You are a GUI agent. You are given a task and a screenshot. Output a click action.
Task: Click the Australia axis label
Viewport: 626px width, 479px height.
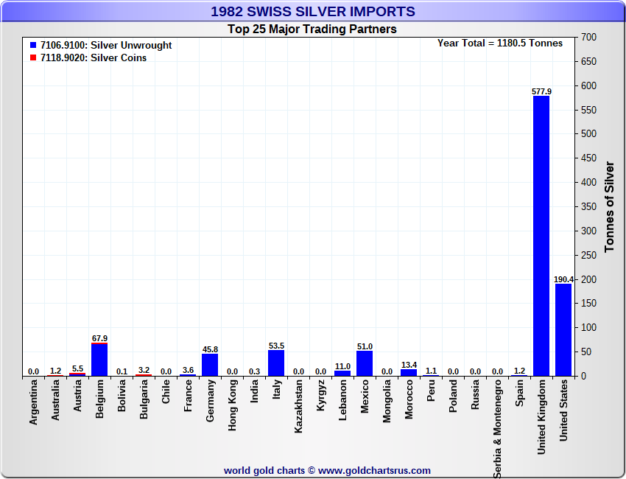(55, 400)
